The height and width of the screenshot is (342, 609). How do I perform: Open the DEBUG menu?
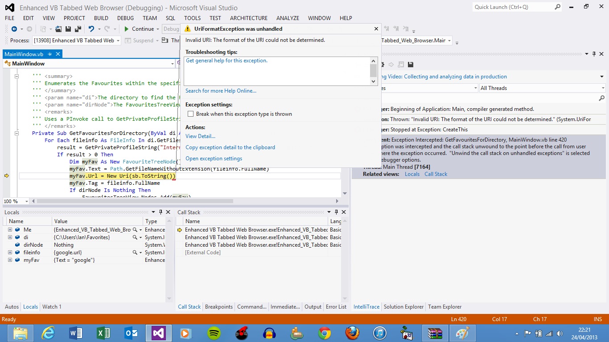[x=125, y=18]
